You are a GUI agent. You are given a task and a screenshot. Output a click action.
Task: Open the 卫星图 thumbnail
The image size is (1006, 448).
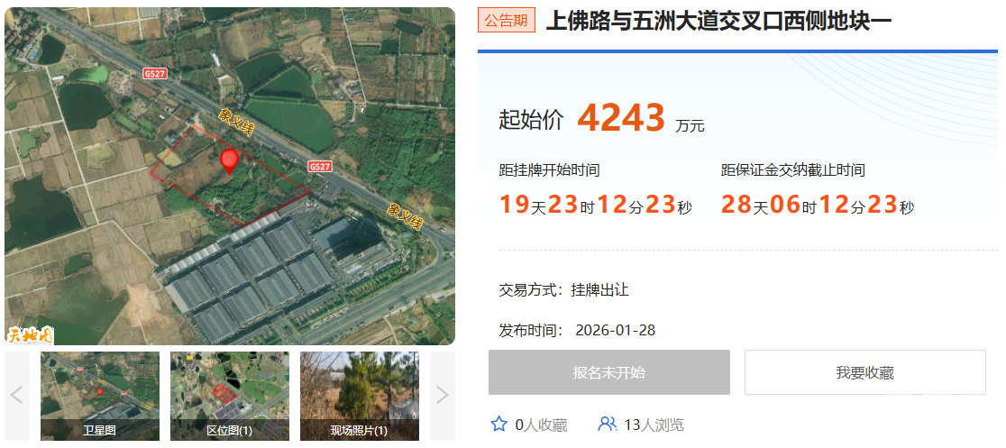(x=100, y=396)
